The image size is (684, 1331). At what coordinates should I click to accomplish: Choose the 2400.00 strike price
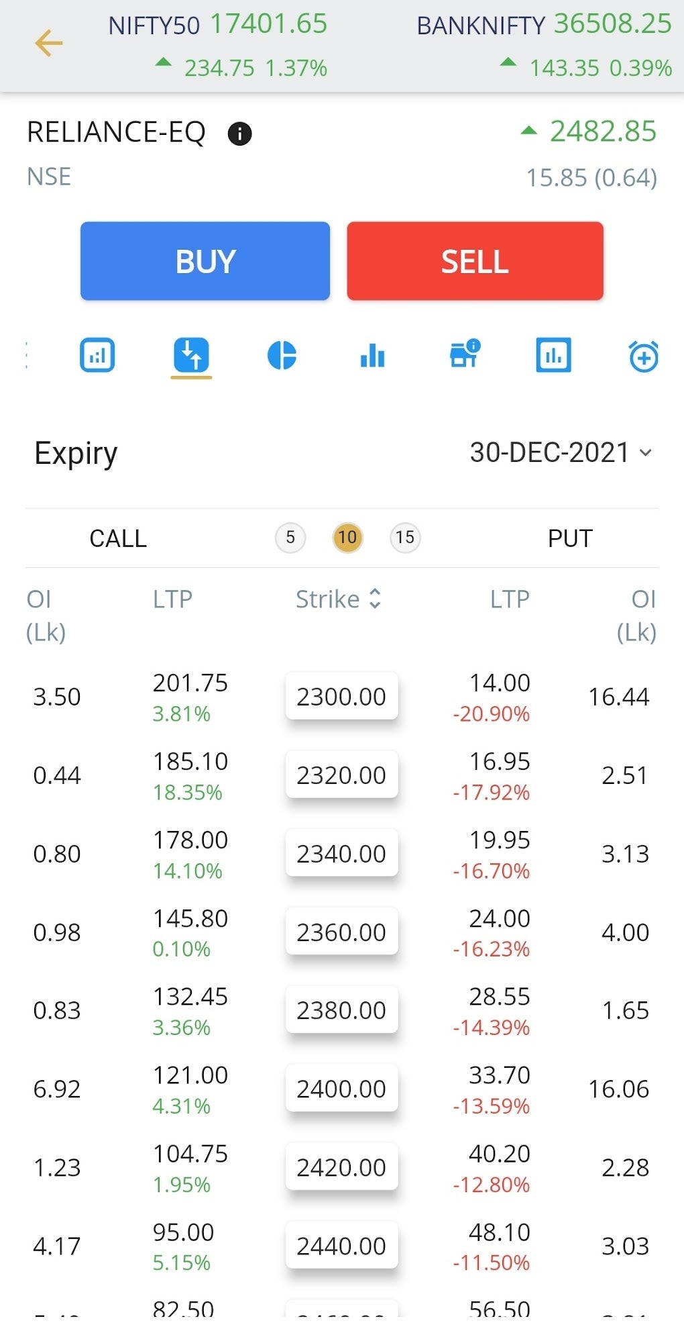tap(341, 1089)
